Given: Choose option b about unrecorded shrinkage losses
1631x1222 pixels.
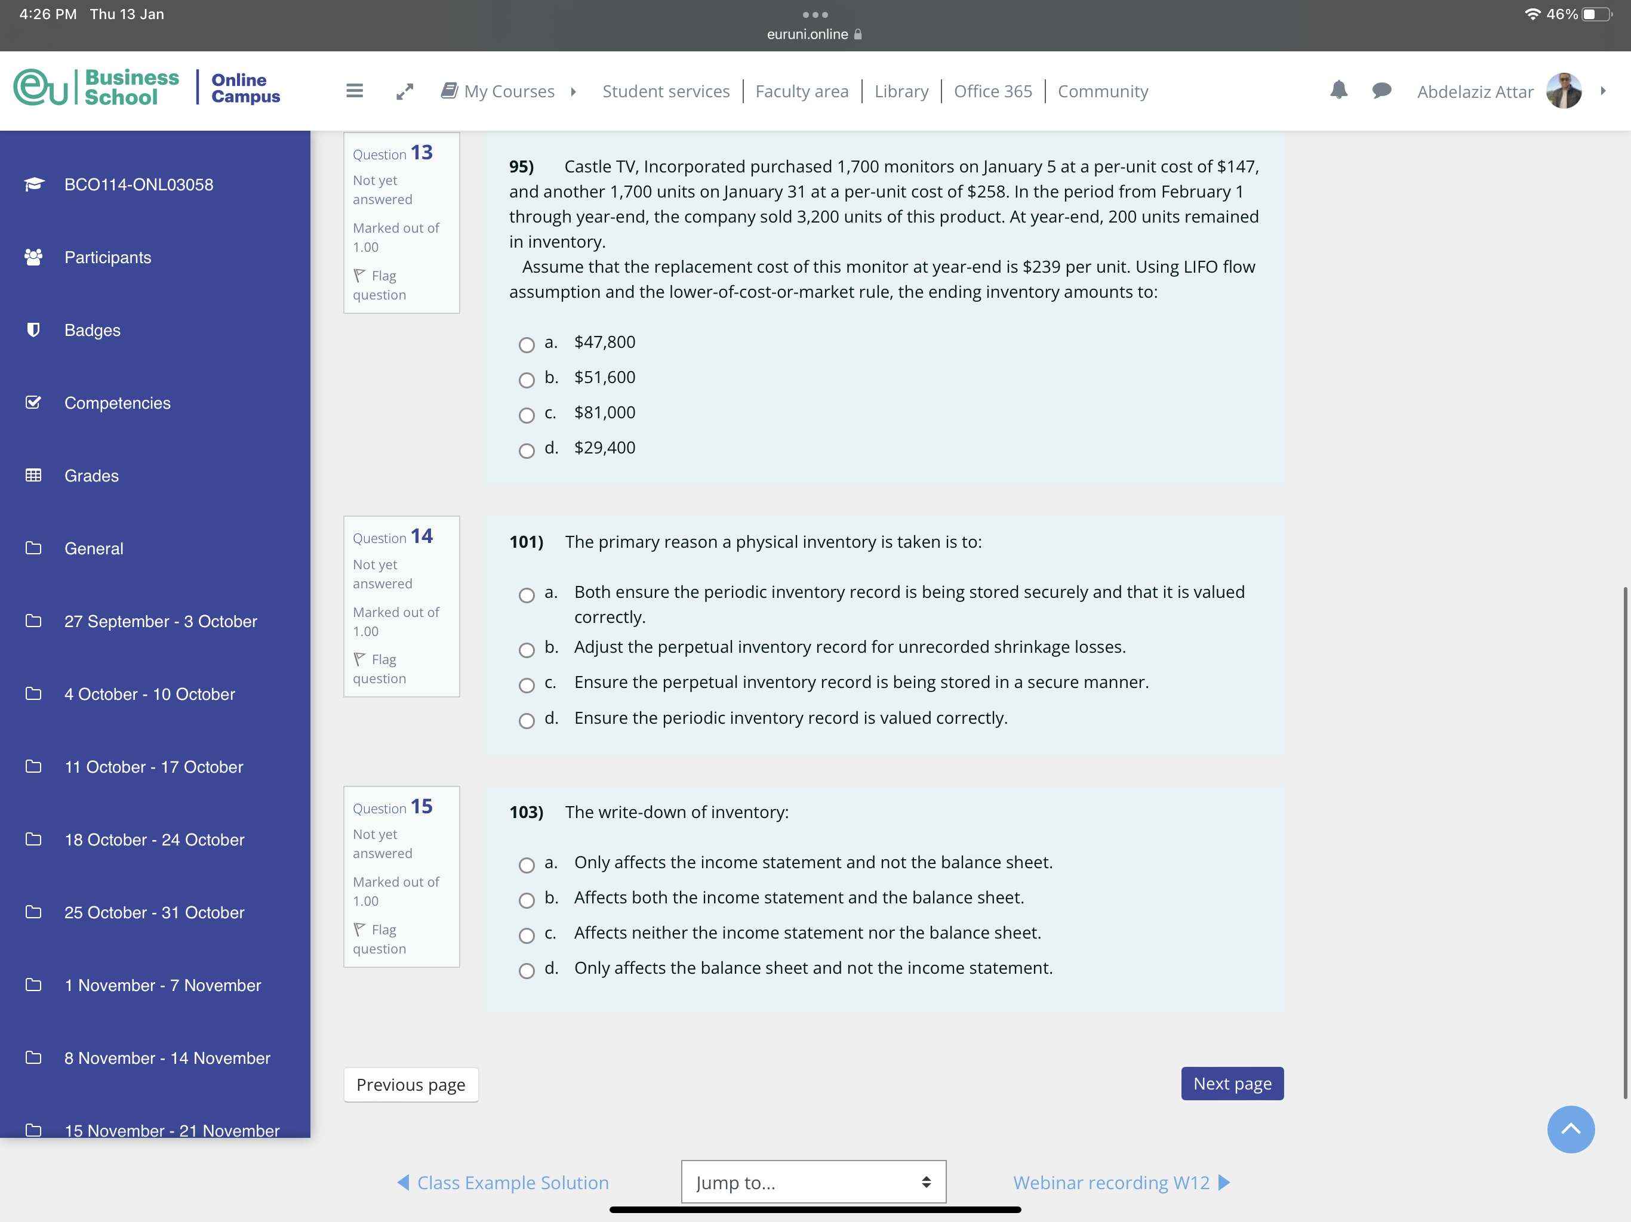Looking at the screenshot, I should tap(527, 650).
